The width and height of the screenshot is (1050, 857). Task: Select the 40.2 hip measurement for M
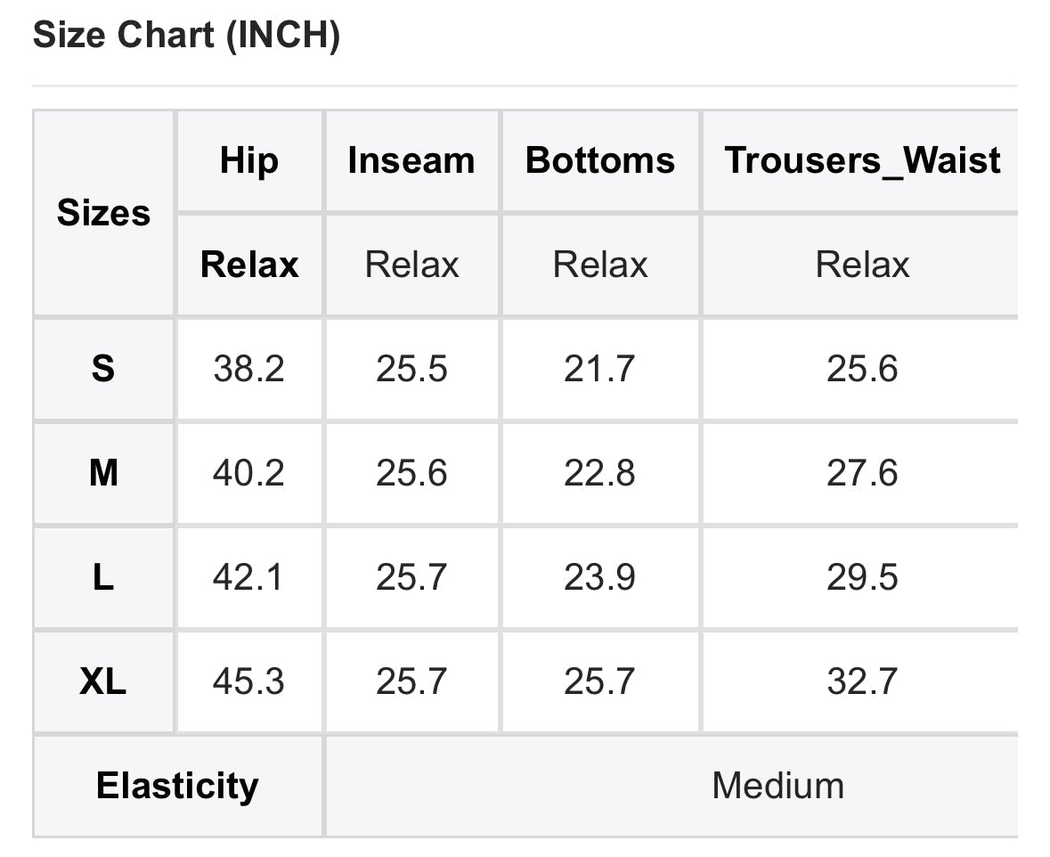(249, 472)
